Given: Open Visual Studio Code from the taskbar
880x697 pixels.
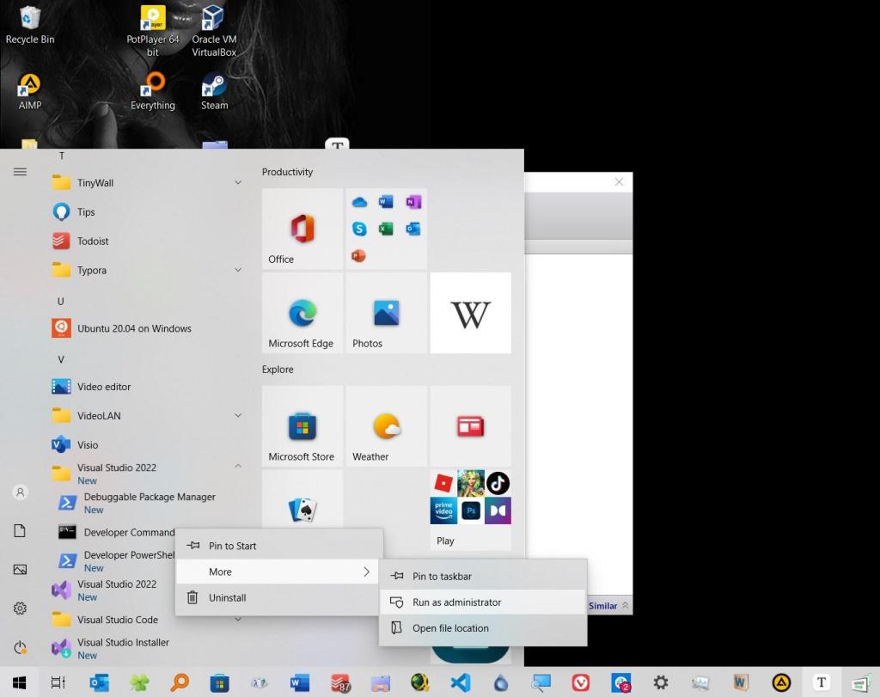Looking at the screenshot, I should pyautogui.click(x=461, y=682).
